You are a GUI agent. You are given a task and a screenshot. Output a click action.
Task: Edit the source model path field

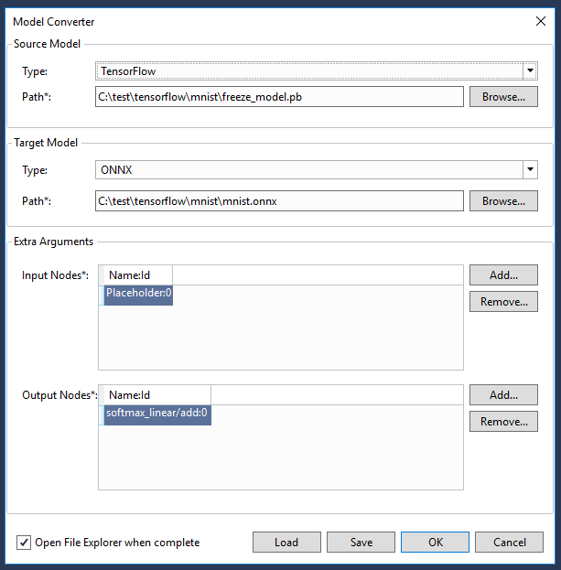[279, 97]
